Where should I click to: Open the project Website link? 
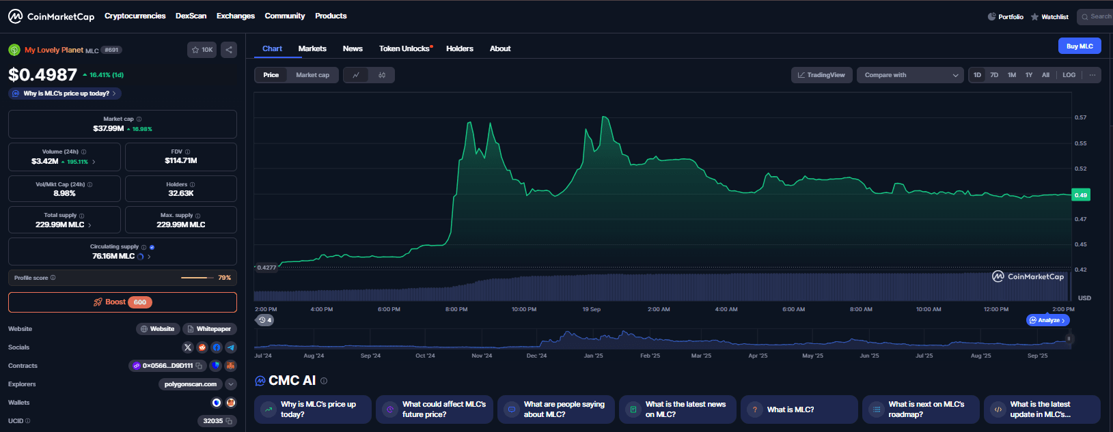(158, 329)
